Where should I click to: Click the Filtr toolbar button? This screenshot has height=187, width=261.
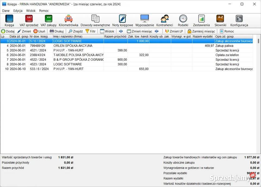click(x=91, y=31)
